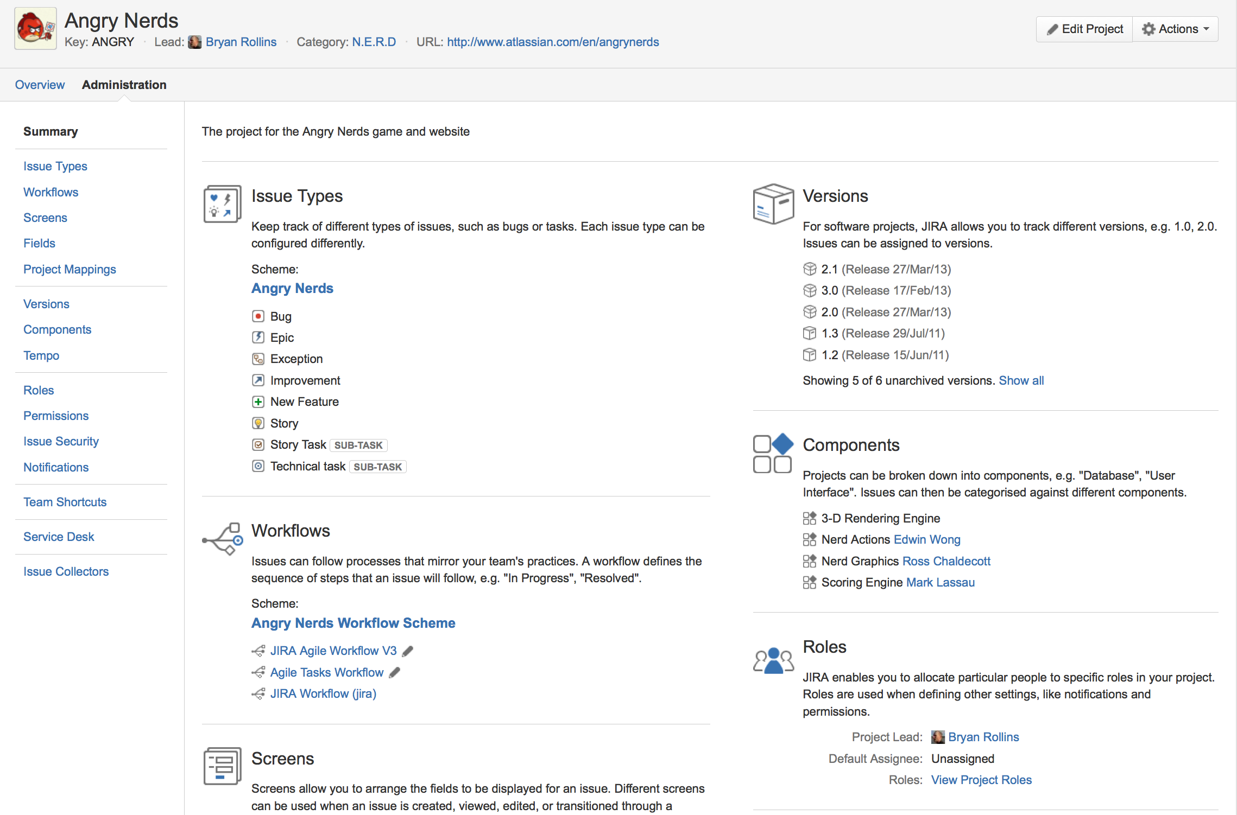Open Agile Tasks Workflow link
The image size is (1237, 815).
pos(327,672)
